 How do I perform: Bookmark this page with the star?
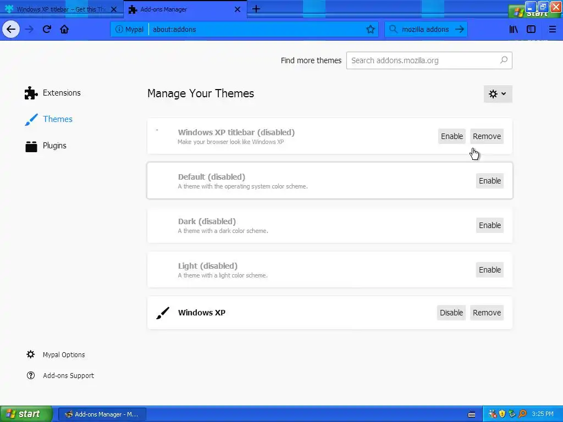(370, 30)
